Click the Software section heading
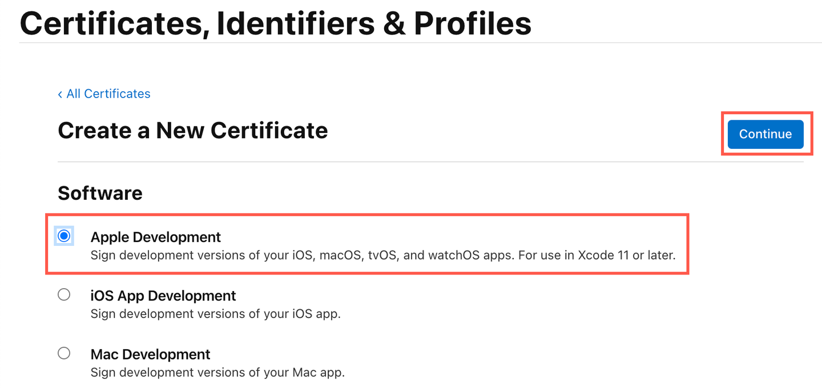This screenshot has height=388, width=822. point(100,193)
